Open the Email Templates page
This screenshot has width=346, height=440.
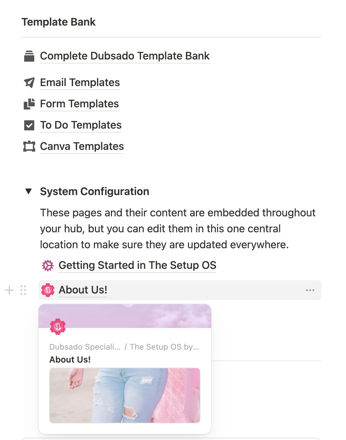pos(80,82)
